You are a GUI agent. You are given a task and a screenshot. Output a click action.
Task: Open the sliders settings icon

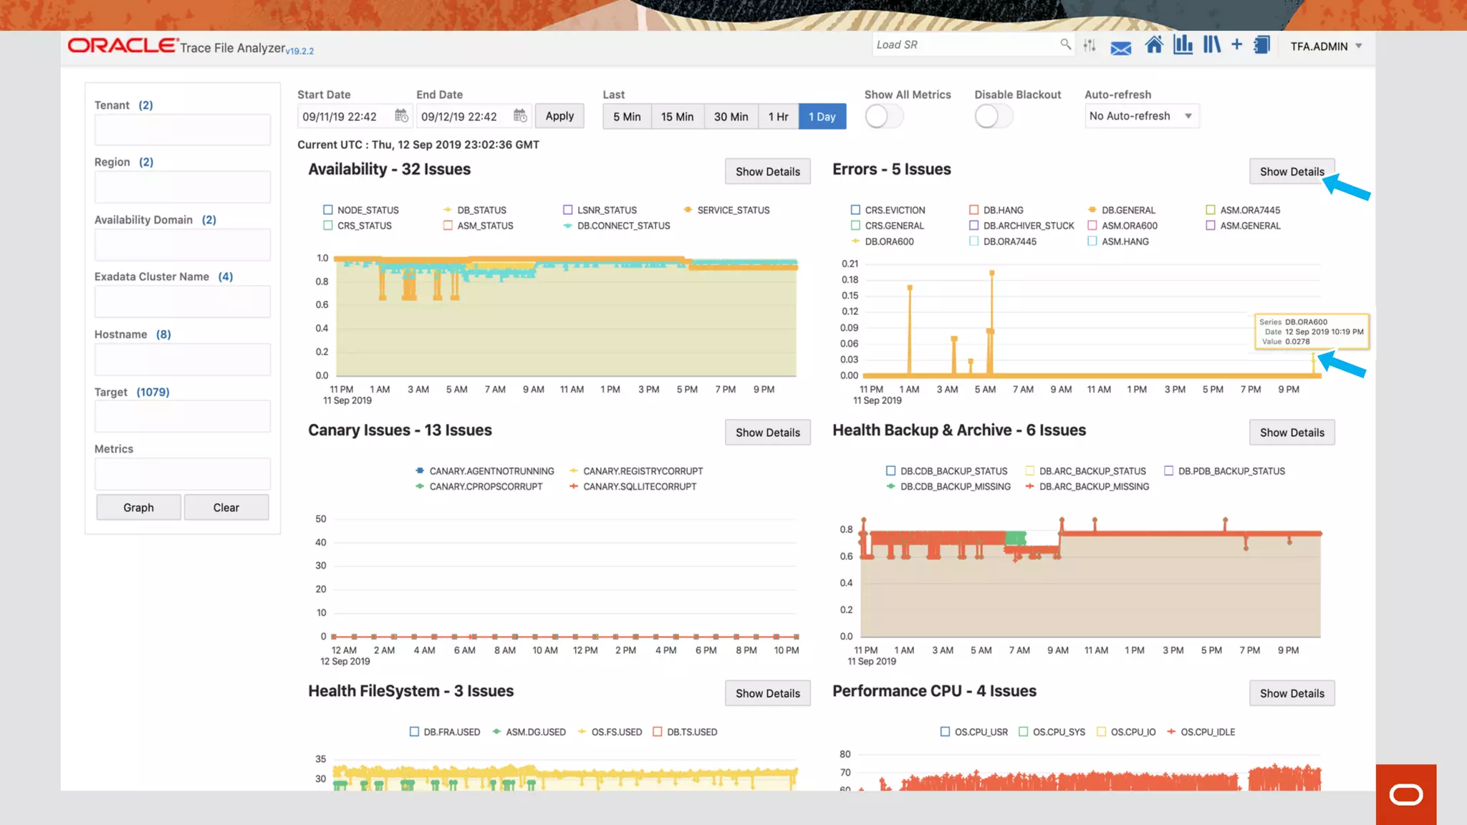[x=1090, y=46]
